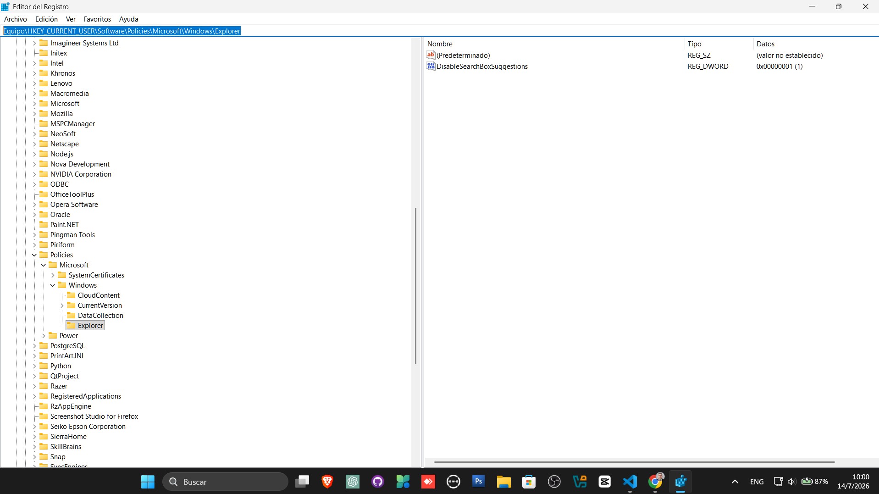Select the Razer key
Screen dimensions: 879x494
(x=59, y=386)
